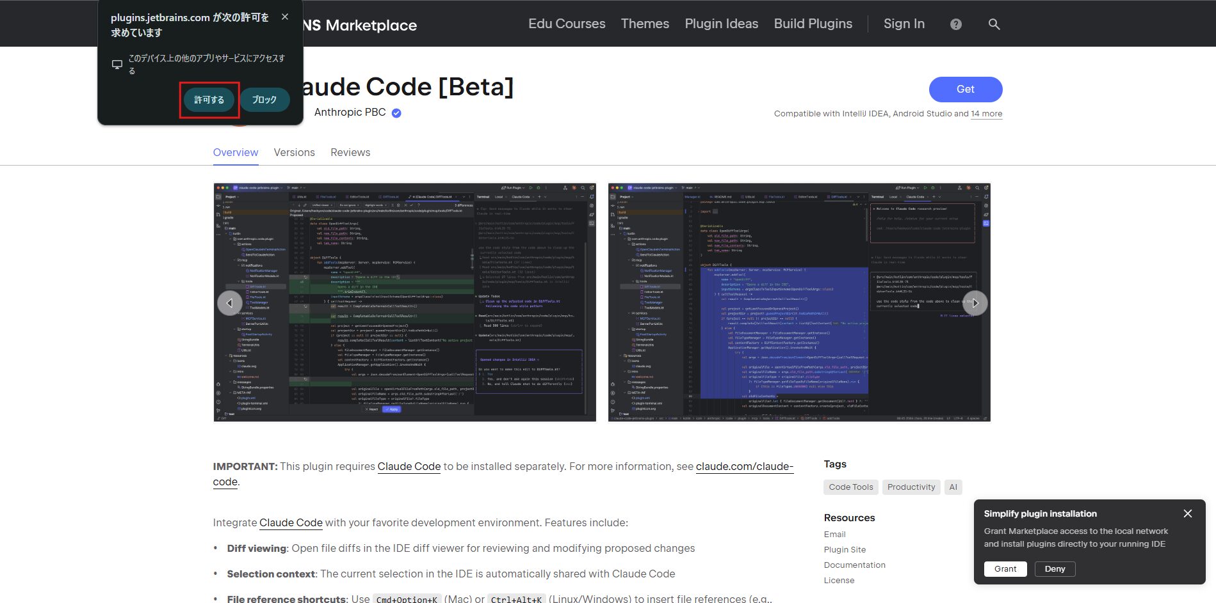Open the help question mark icon
Image resolution: width=1216 pixels, height=603 pixels.
[x=955, y=24]
